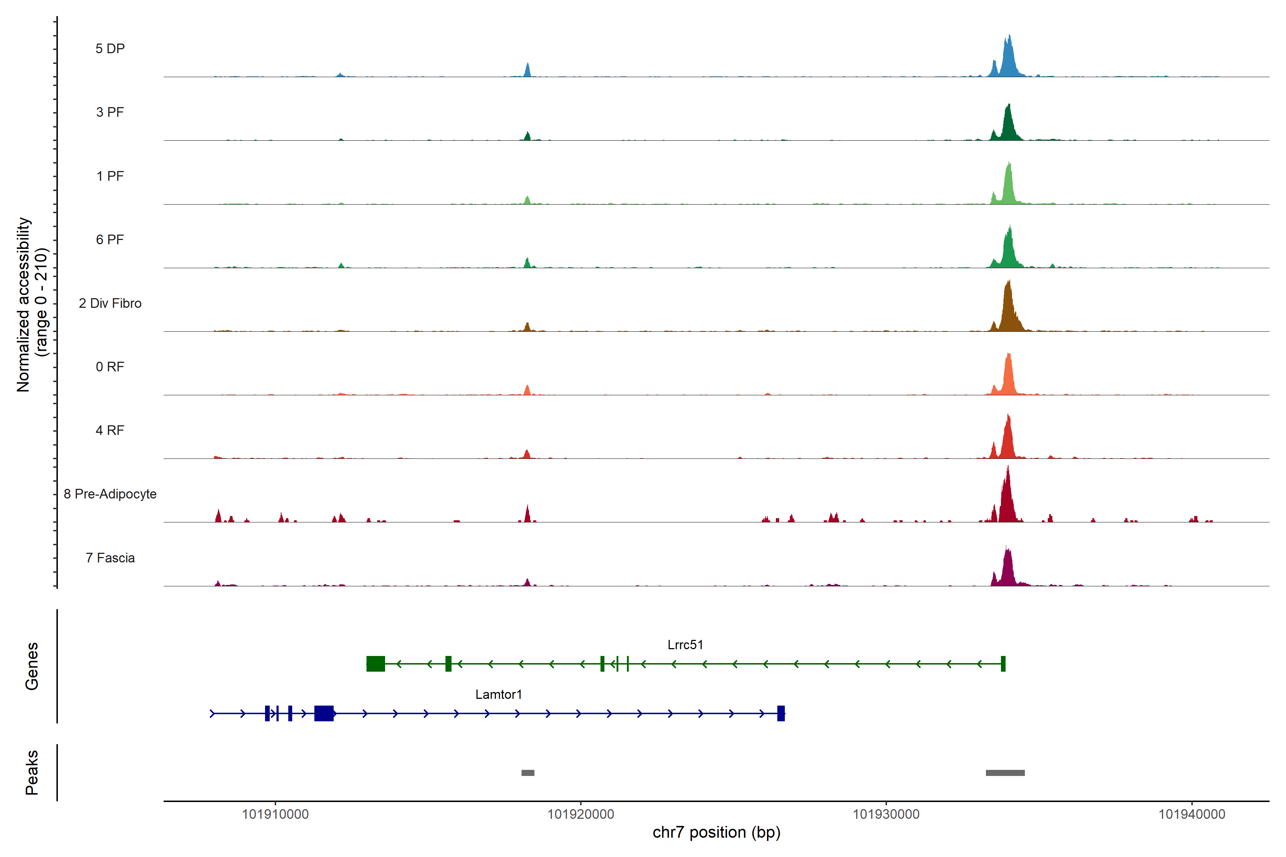1286x857 pixels.
Task: Click the small gray peak bar
Action: click(x=528, y=773)
